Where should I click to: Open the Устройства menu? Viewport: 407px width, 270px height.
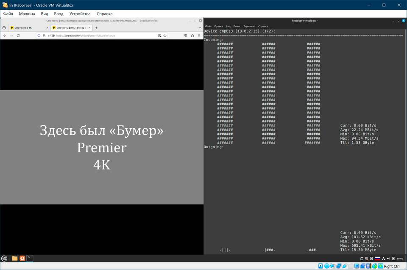(x=80, y=14)
